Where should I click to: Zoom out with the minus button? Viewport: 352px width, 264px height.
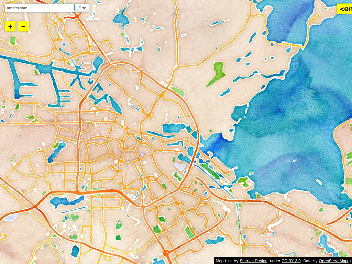23,26
